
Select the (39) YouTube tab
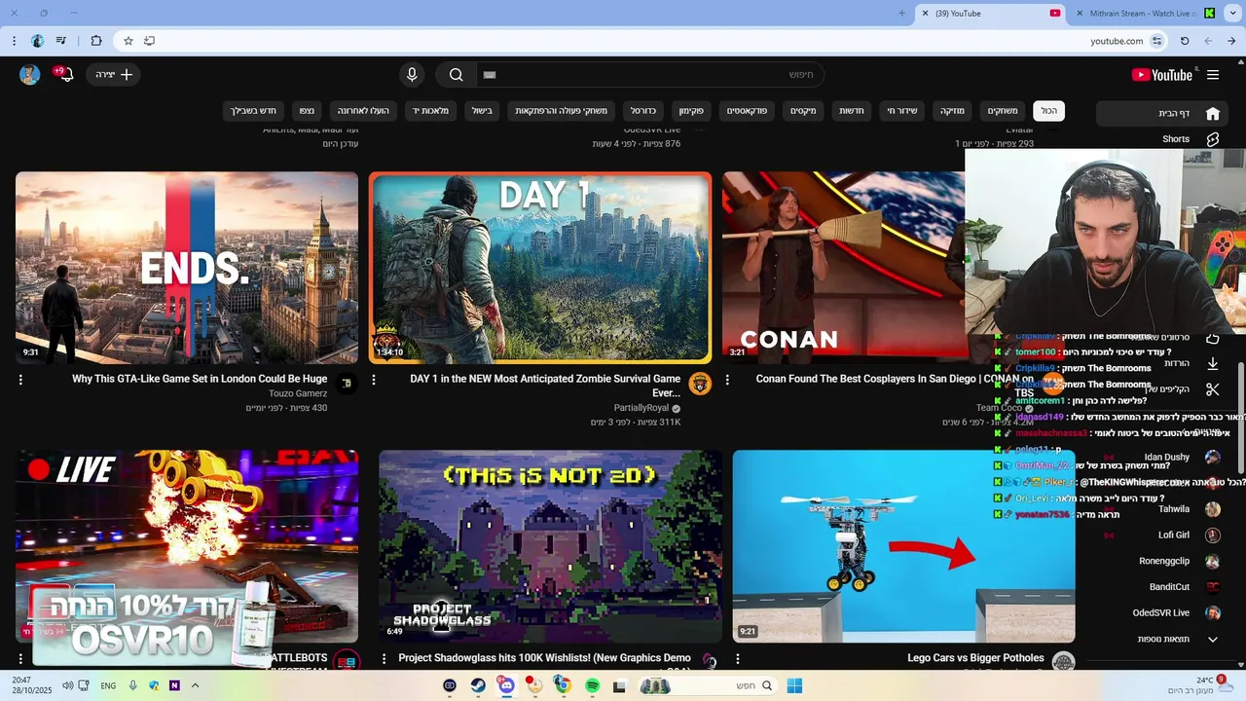point(990,14)
